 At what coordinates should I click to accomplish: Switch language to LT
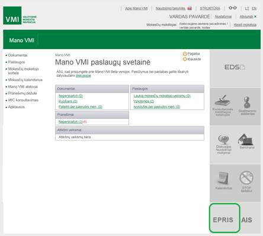[x=247, y=8]
